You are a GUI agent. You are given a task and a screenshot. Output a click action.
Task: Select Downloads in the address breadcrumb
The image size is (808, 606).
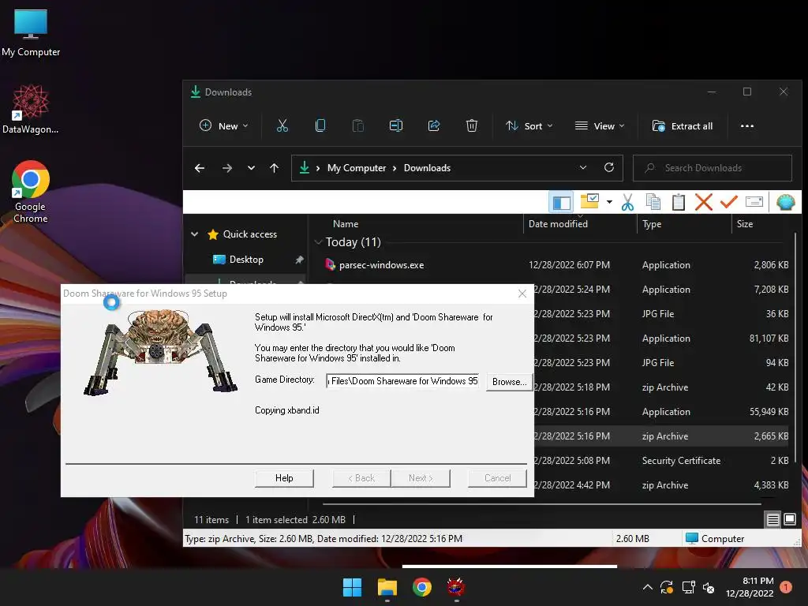427,168
